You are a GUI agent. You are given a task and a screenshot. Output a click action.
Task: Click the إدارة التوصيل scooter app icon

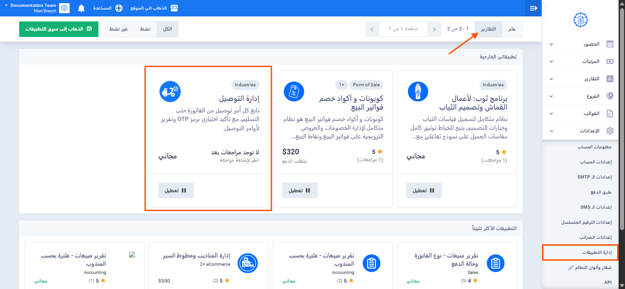[170, 92]
